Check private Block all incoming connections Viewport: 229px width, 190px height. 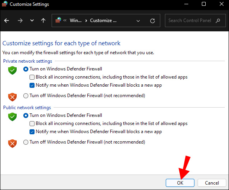point(32,77)
